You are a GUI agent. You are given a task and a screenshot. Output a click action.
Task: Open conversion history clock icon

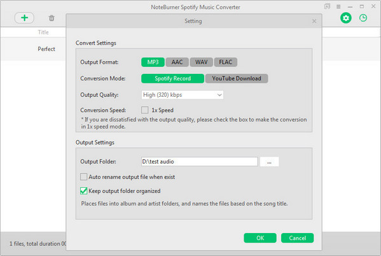363,18
